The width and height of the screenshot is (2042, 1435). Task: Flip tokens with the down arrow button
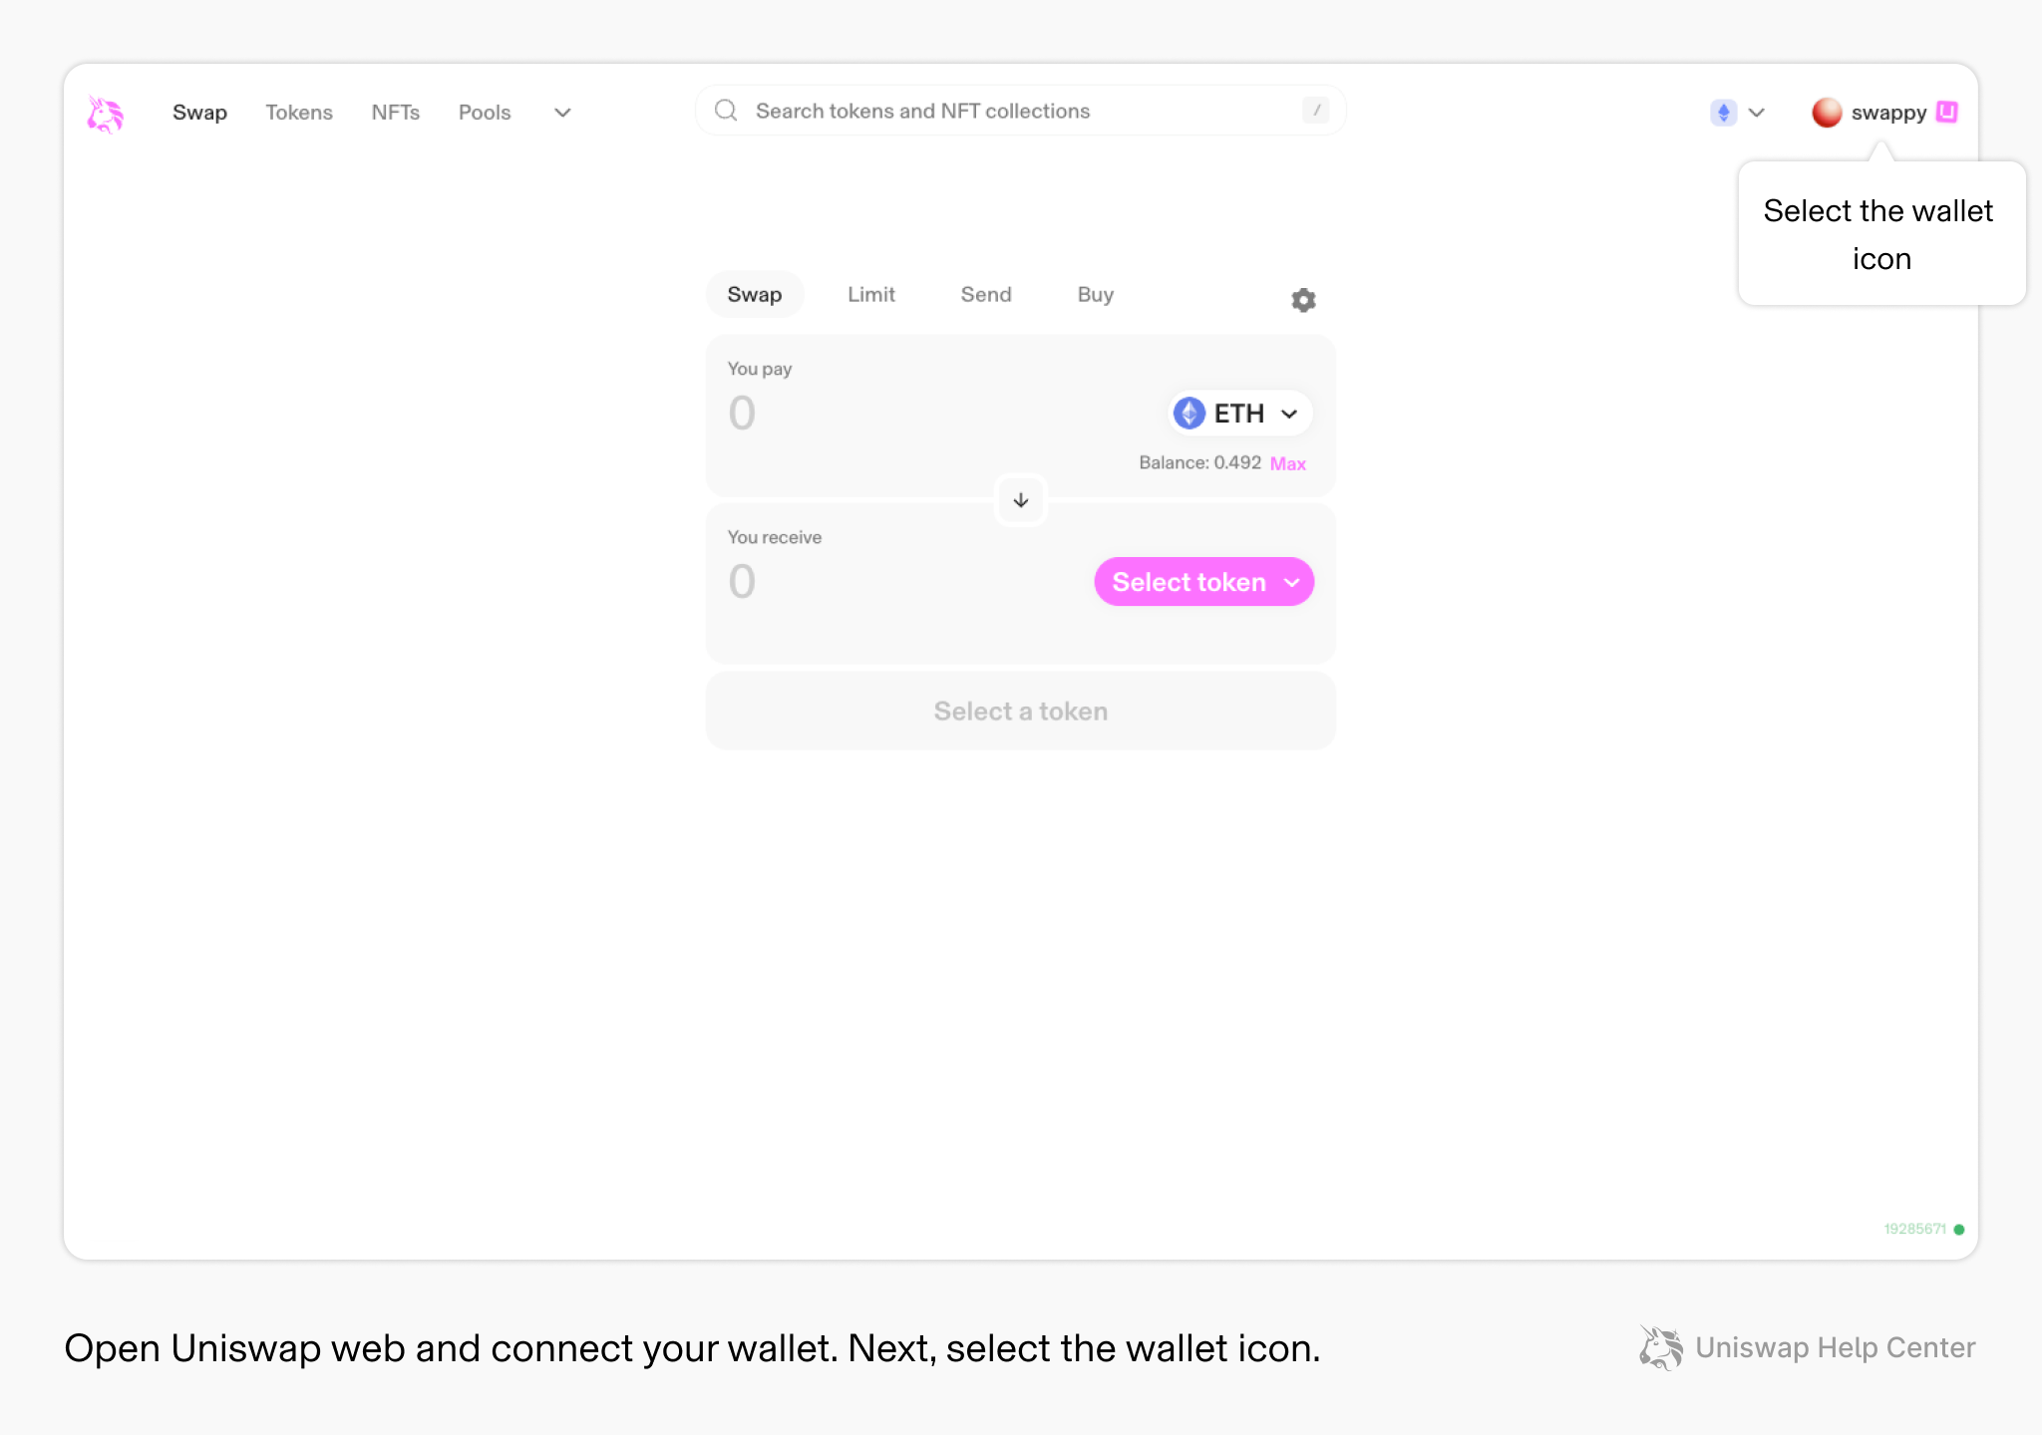1021,500
